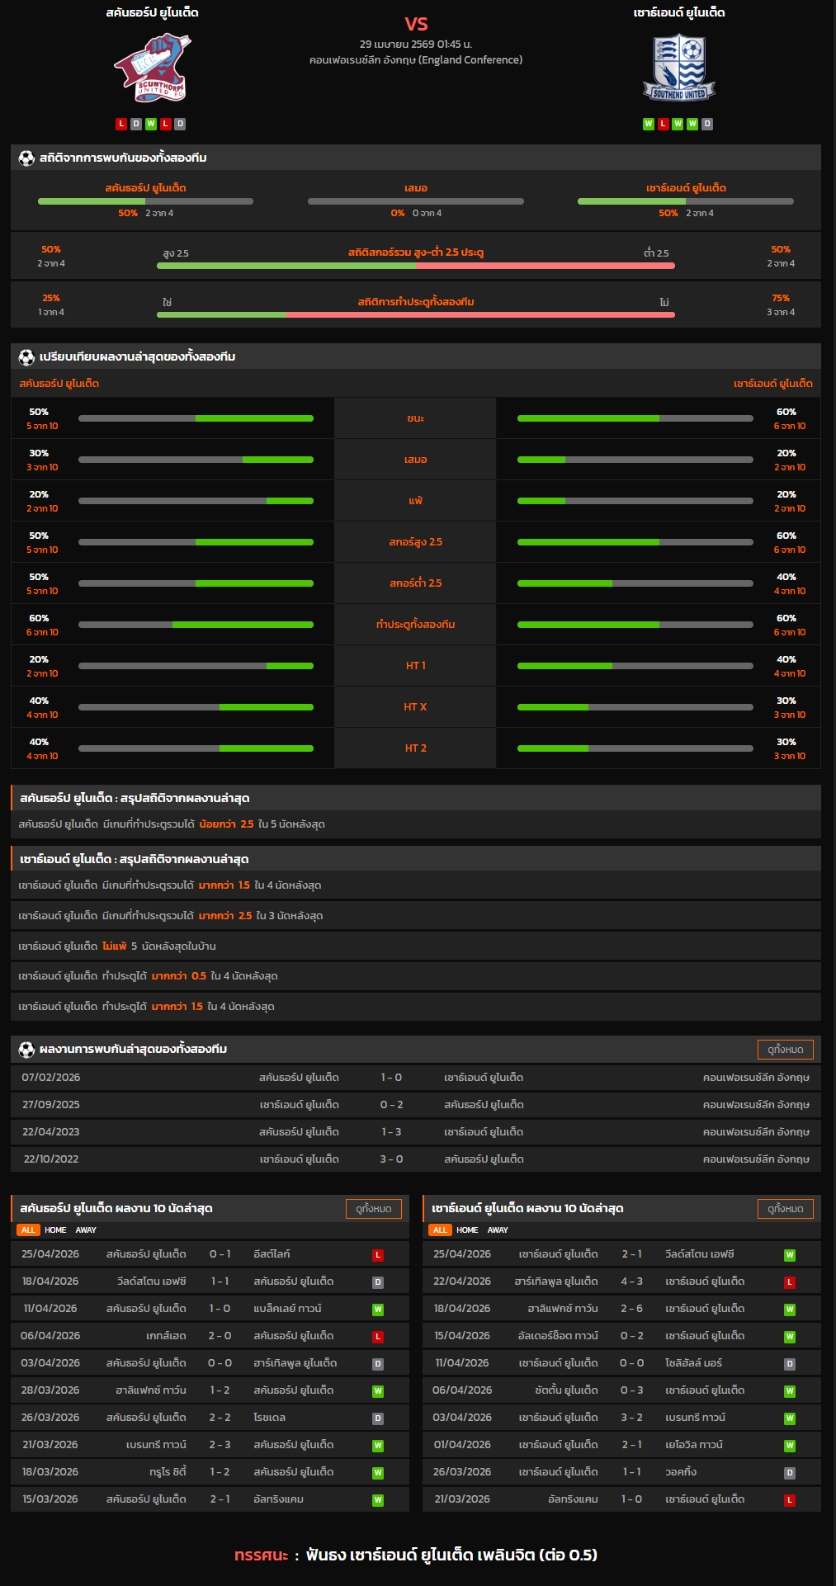
Task: Click the Scunthorpe United club crest
Action: click(152, 69)
